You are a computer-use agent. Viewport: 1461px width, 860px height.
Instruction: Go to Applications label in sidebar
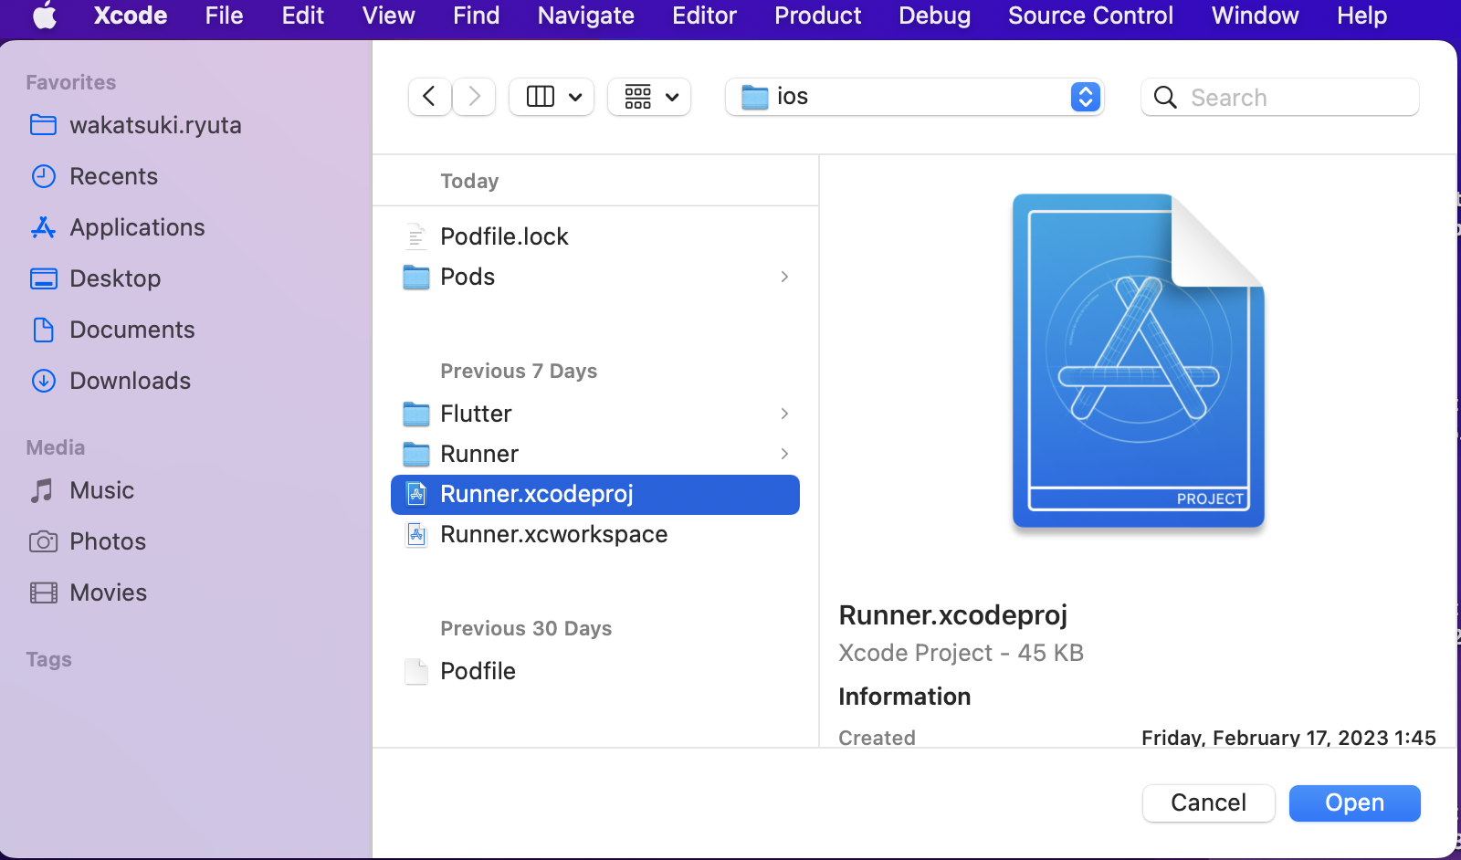138,227
